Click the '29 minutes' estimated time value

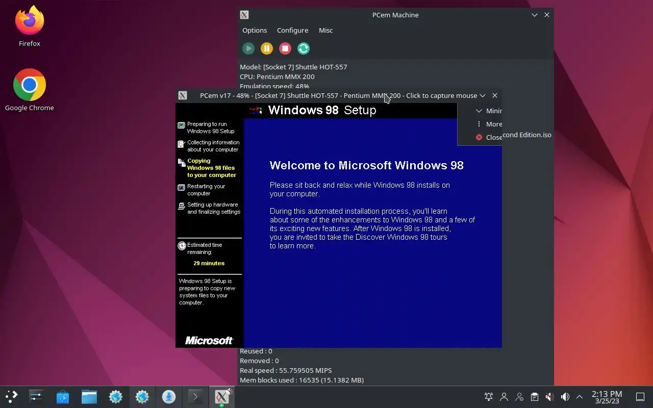209,263
